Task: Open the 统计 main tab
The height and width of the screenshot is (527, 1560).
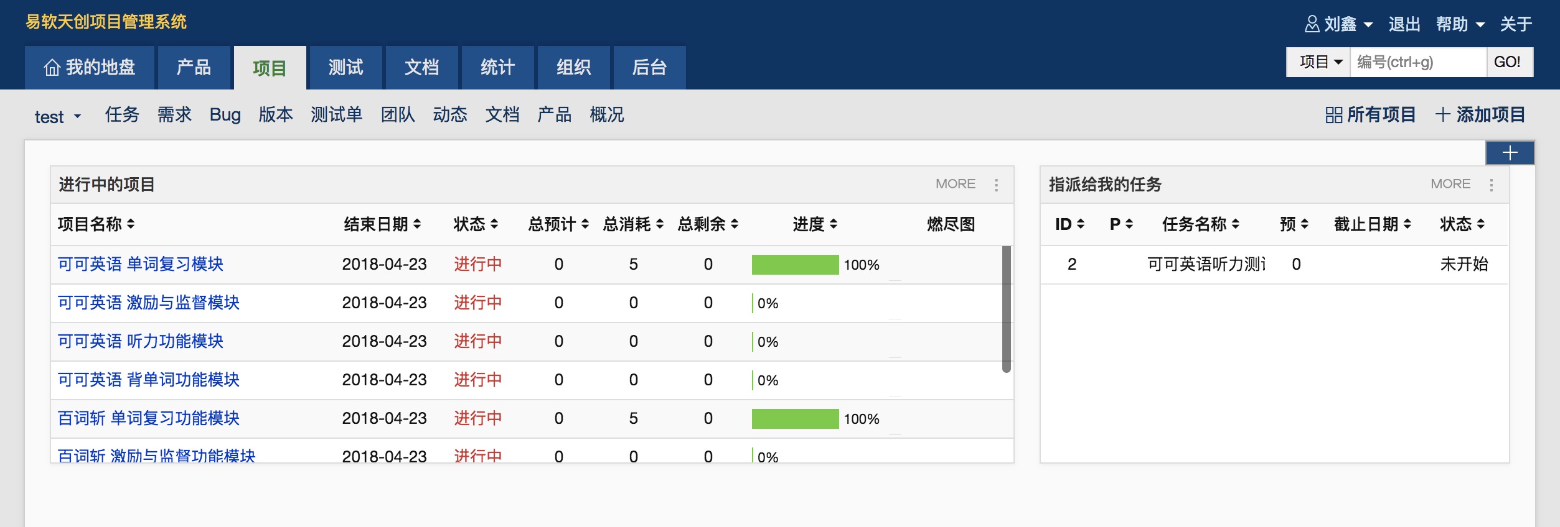Action: [497, 68]
